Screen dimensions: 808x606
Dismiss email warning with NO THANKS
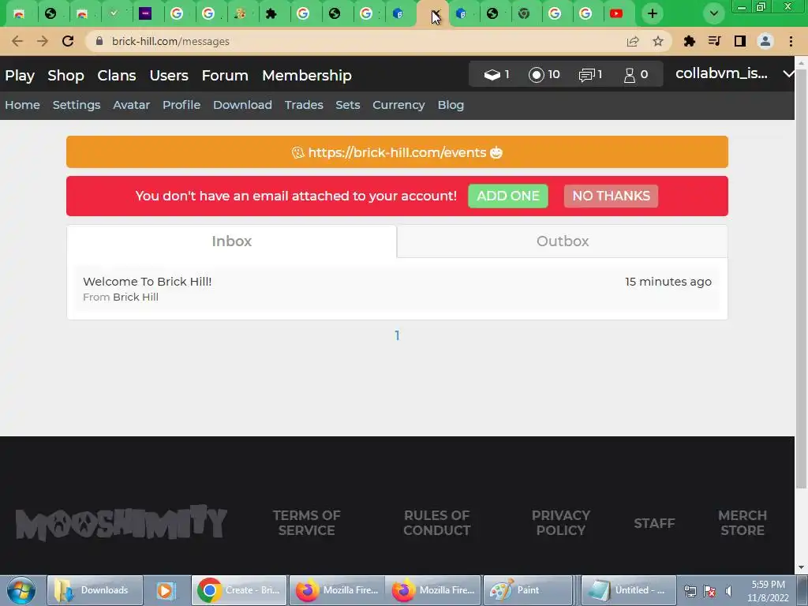(612, 196)
